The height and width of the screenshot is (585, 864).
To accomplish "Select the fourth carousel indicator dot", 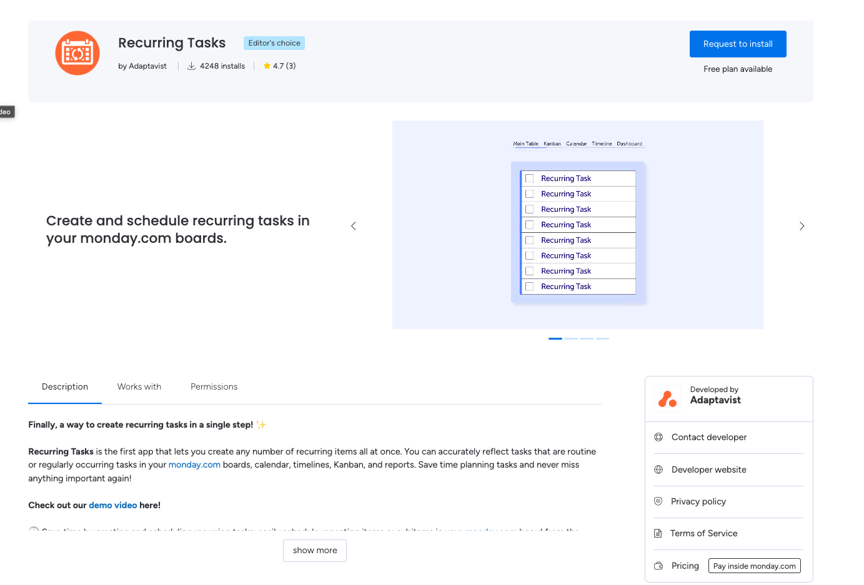I will pos(602,338).
